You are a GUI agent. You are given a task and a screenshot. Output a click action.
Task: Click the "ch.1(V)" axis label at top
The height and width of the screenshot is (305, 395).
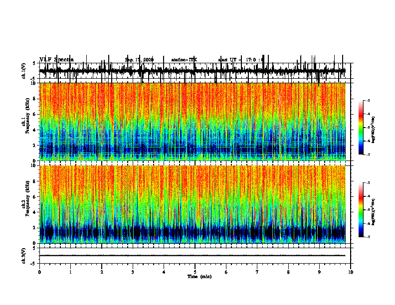click(x=23, y=71)
